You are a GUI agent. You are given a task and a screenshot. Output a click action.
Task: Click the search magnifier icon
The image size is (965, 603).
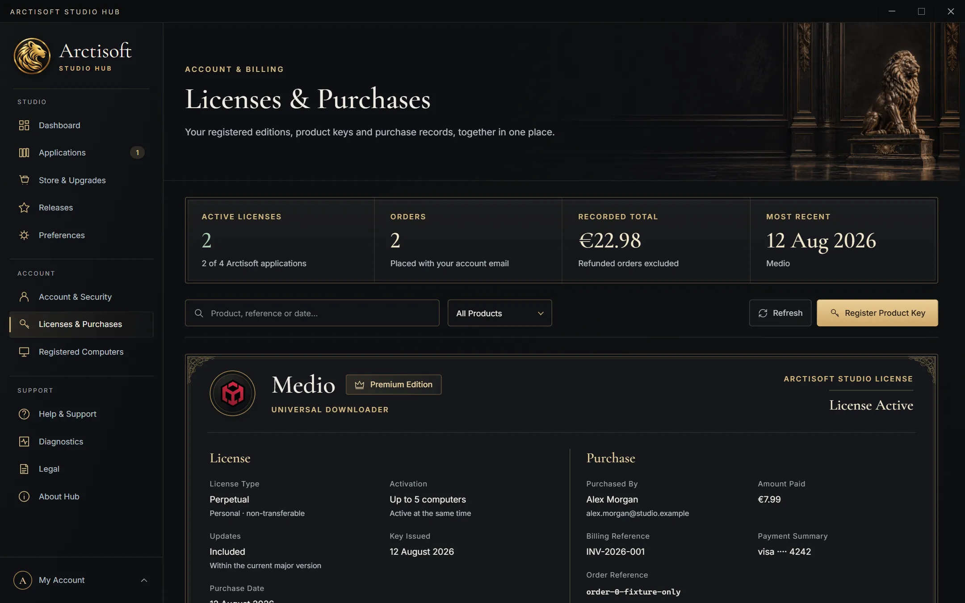coord(199,313)
